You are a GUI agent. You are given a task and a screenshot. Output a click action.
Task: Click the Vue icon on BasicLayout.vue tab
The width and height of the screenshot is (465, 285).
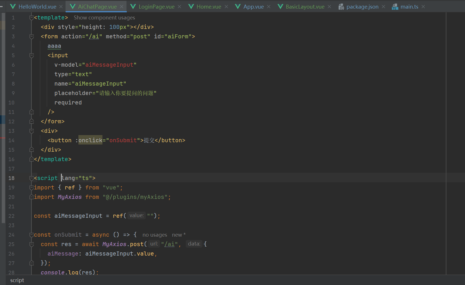coord(280,7)
